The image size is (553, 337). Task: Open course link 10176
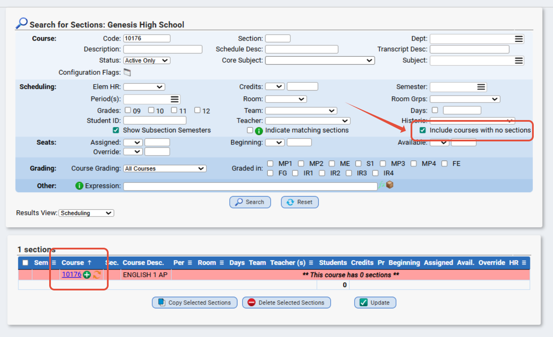pos(71,275)
